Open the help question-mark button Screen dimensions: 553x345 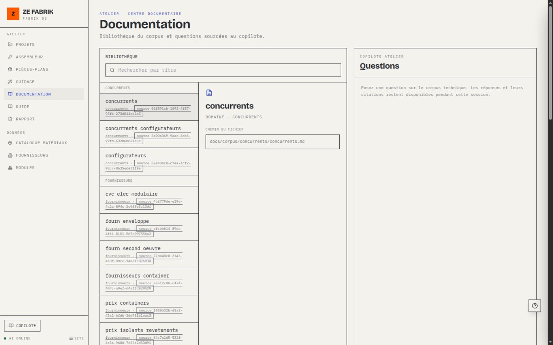point(534,306)
